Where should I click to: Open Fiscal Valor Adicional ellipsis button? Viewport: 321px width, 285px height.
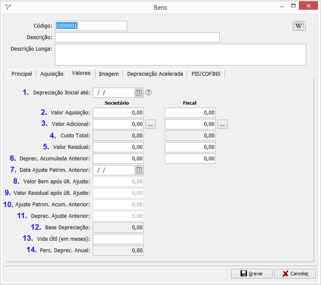point(223,124)
